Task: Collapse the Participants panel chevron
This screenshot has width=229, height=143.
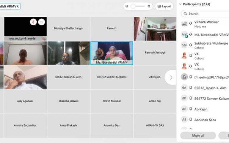Action: pyautogui.click(x=180, y=4)
